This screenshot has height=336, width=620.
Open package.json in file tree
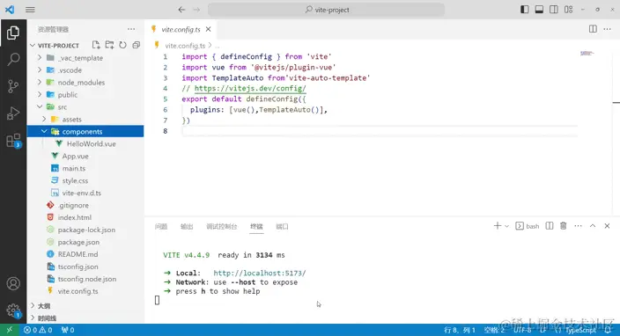tap(78, 242)
